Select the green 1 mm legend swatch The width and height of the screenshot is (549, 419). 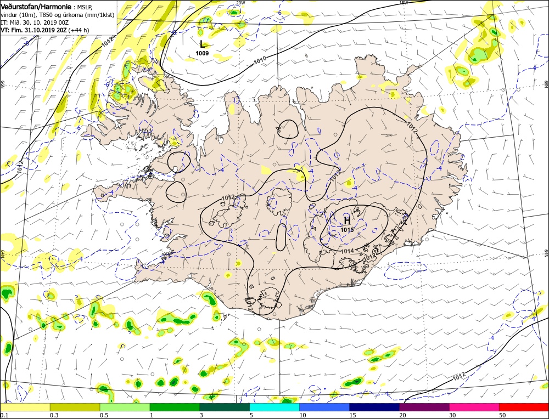175,407
